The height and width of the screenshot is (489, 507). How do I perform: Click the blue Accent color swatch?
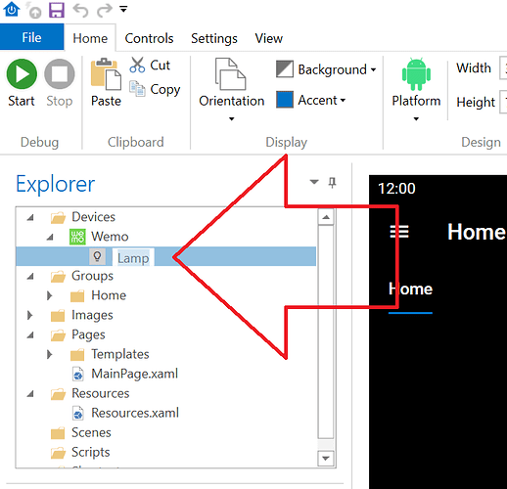pos(285,100)
